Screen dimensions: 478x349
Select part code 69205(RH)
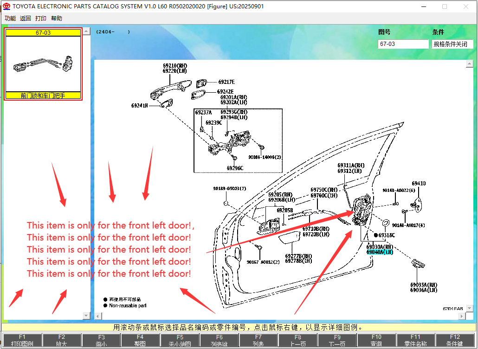click(x=280, y=195)
